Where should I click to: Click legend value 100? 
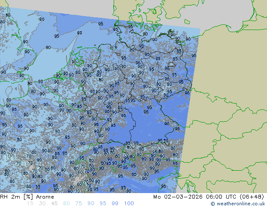coord(129,204)
